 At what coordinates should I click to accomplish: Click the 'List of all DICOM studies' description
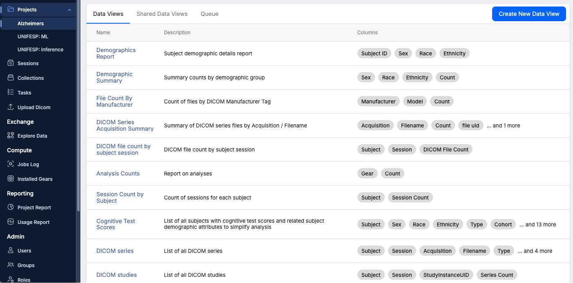195,275
